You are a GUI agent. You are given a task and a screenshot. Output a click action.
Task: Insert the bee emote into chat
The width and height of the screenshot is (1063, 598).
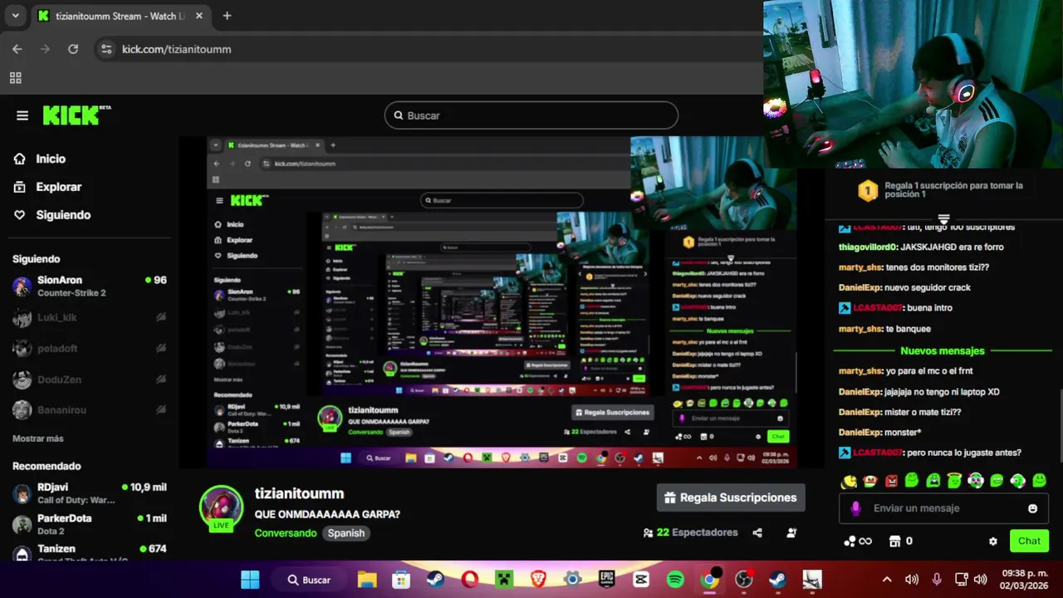click(849, 481)
